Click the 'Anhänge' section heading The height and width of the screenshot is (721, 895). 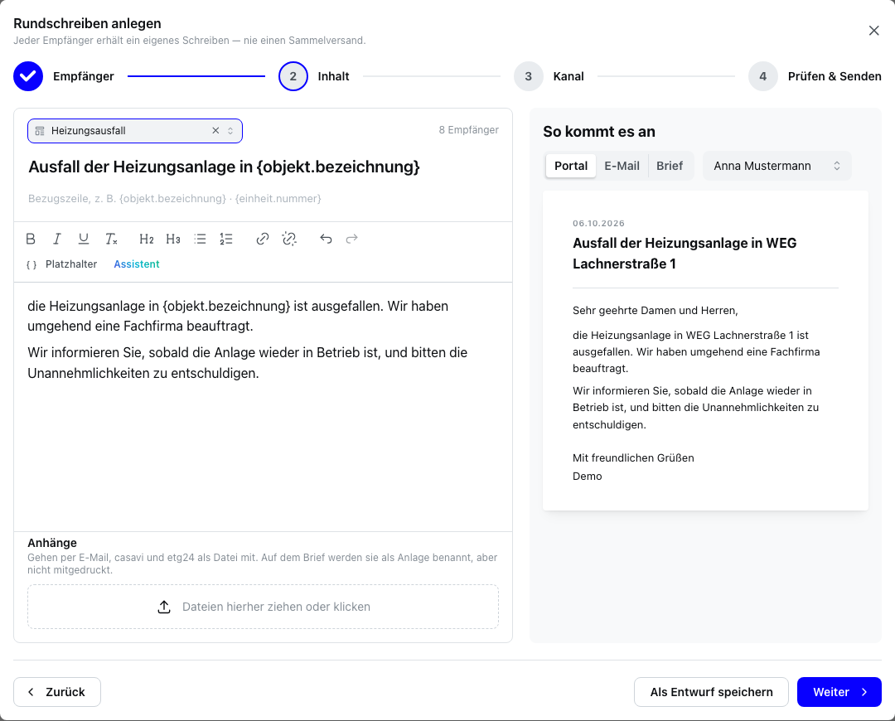click(52, 543)
